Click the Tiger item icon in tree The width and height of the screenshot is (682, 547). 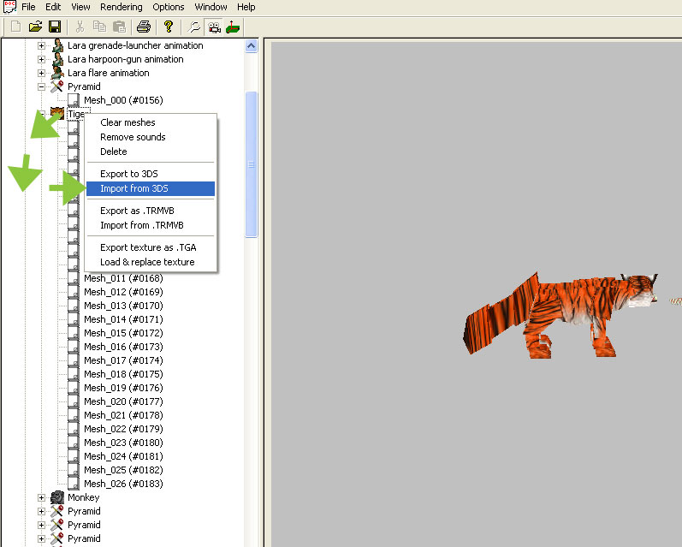57,112
